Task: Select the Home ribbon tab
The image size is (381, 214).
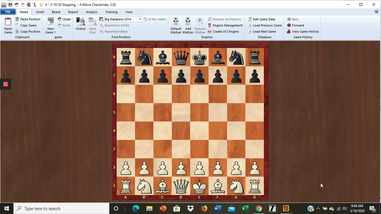Action: pyautogui.click(x=24, y=12)
